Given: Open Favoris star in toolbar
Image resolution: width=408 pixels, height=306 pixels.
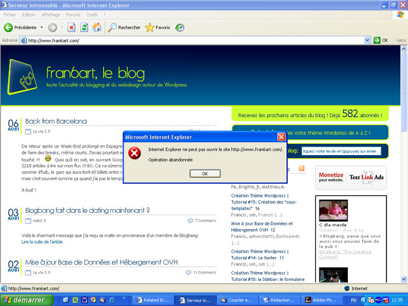Looking at the screenshot, I should point(150,27).
